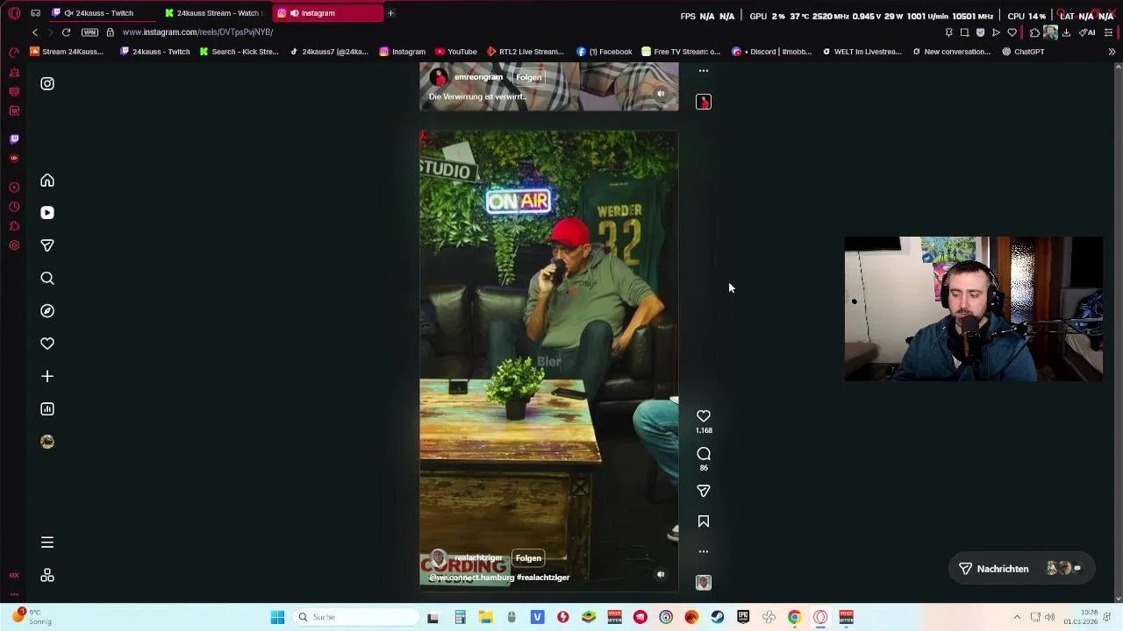Mute the Instagram tab via speaker icon

(294, 13)
